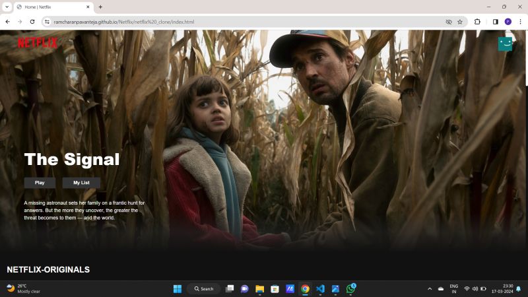
Task: View site information icon in address bar
Action: coord(47,22)
